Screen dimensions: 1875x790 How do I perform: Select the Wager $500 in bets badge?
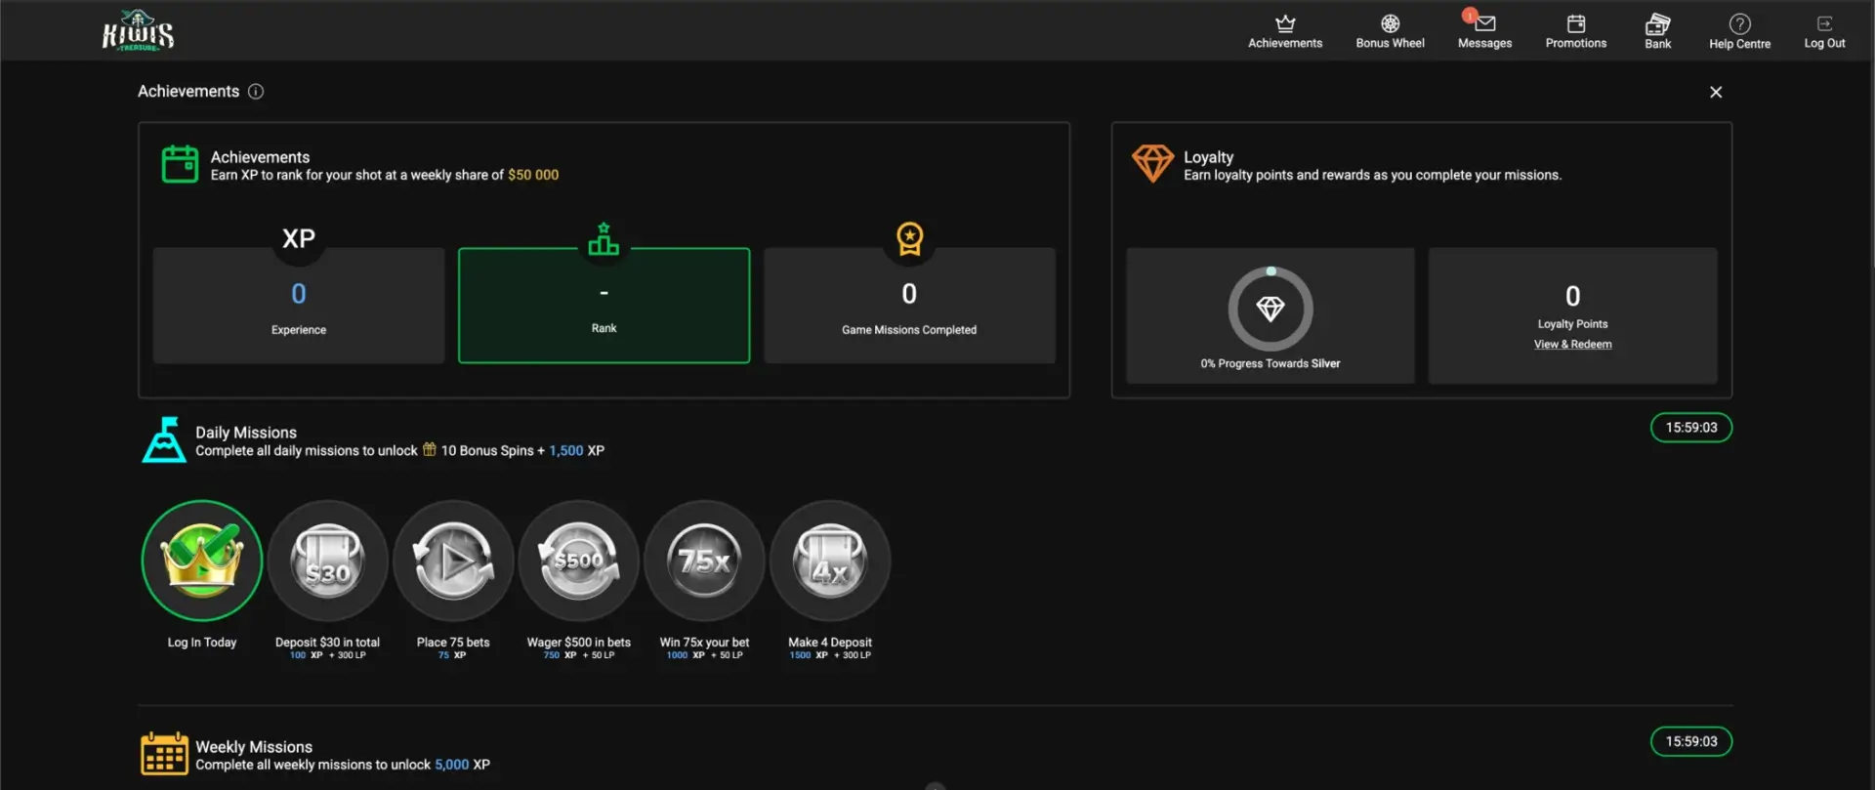[x=579, y=561]
